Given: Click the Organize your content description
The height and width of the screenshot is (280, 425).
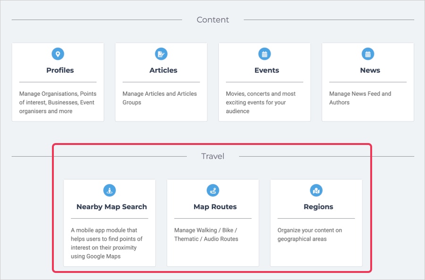Looking at the screenshot, I should point(310,235).
